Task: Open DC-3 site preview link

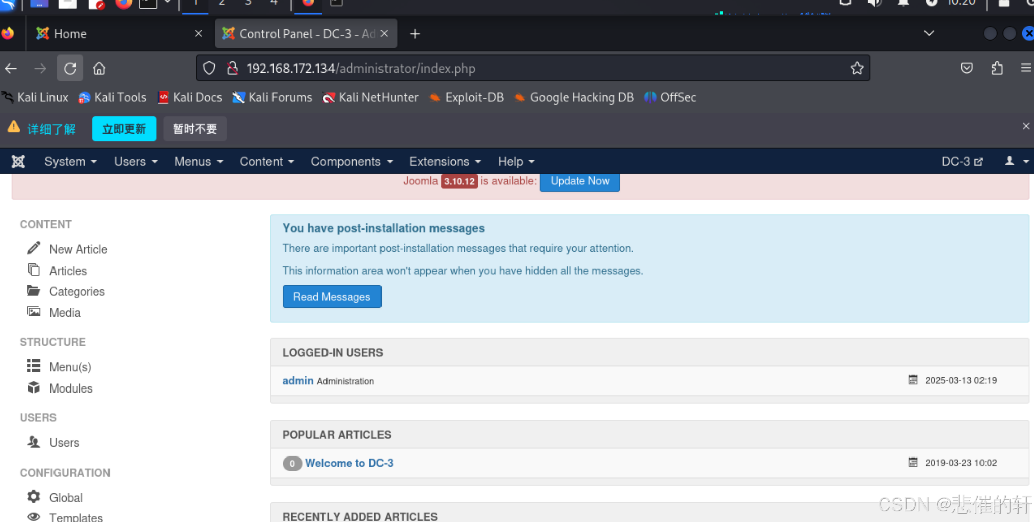Action: point(962,161)
